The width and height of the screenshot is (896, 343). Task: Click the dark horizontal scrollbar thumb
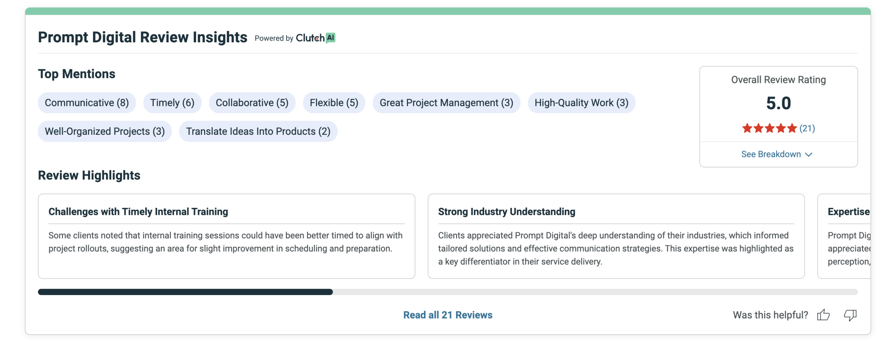pos(185,292)
